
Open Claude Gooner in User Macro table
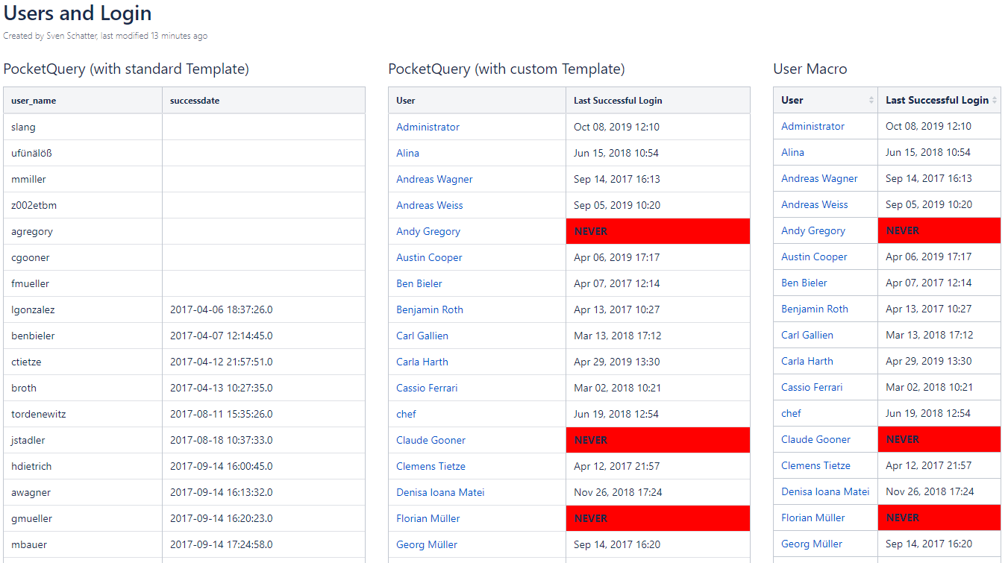pyautogui.click(x=816, y=439)
